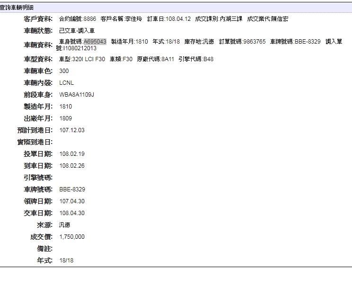Screen dimensions: 352x288
Task: Click the factory code 原廠代碼:8A11
Action: (x=156, y=59)
